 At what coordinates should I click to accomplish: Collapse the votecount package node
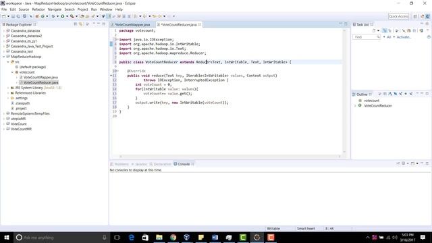tap(12, 72)
